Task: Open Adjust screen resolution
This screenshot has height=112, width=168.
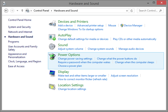Action: coord(124,76)
